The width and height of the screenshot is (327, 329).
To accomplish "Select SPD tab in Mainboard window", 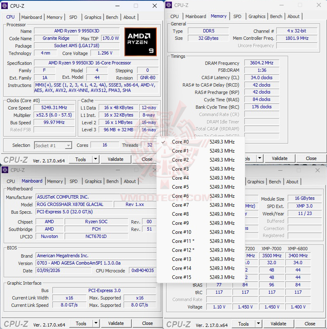I will coord(74,181).
